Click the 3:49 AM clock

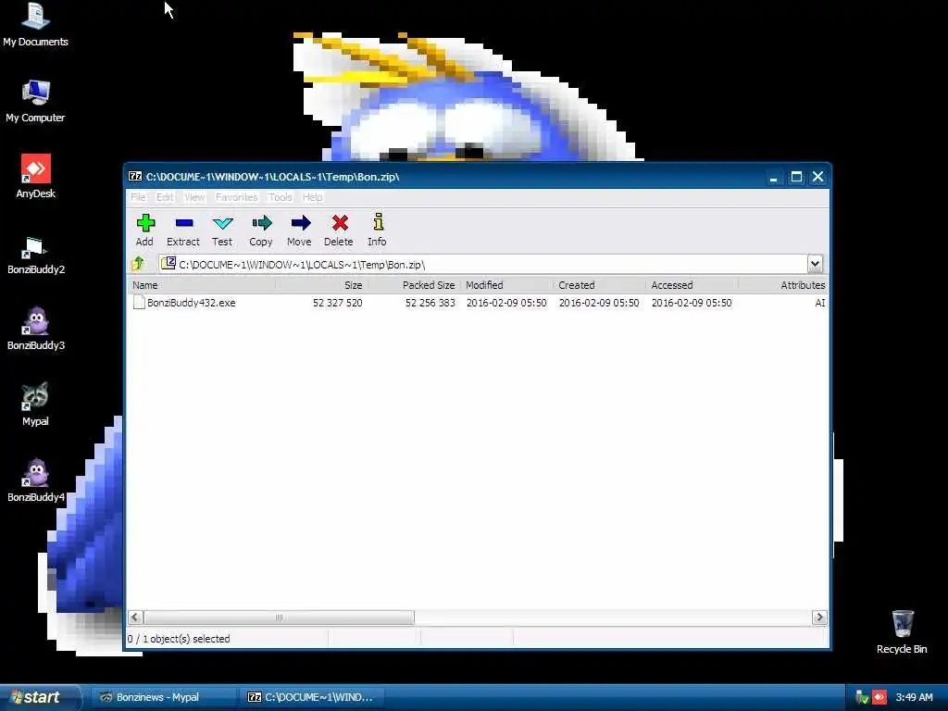914,697
